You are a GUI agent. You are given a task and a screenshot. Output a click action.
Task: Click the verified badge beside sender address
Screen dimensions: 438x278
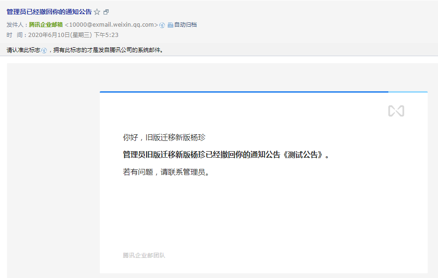point(162,25)
